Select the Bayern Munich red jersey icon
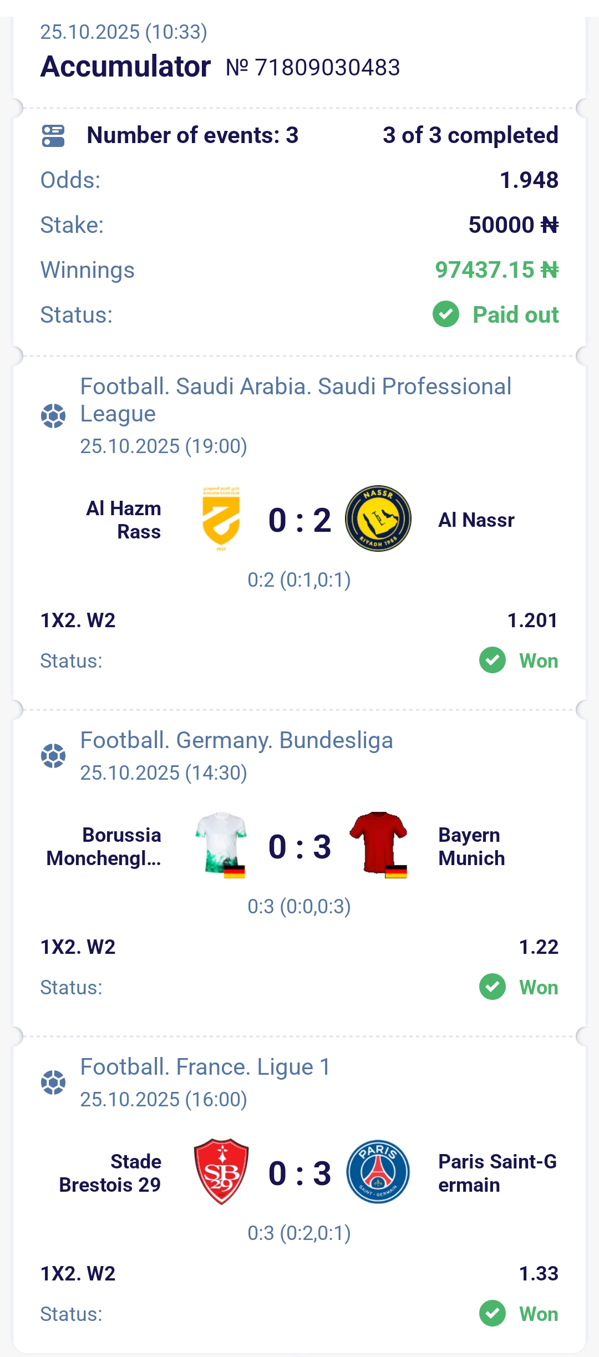This screenshot has width=599, height=1357. coord(378,845)
